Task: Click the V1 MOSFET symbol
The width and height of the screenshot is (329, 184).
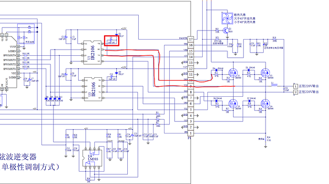Action: pos(233,73)
